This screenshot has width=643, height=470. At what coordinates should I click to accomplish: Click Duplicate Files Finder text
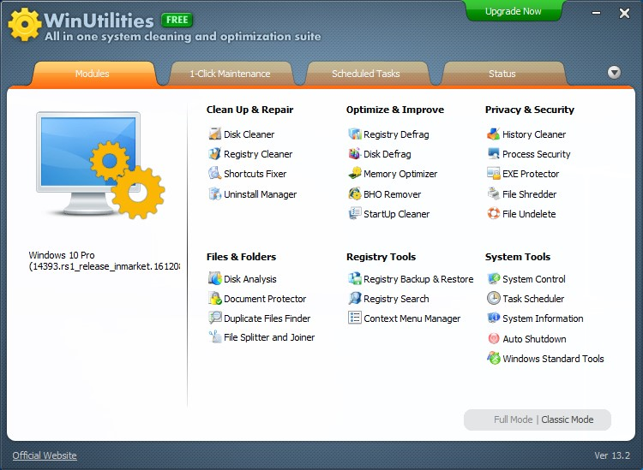point(267,318)
